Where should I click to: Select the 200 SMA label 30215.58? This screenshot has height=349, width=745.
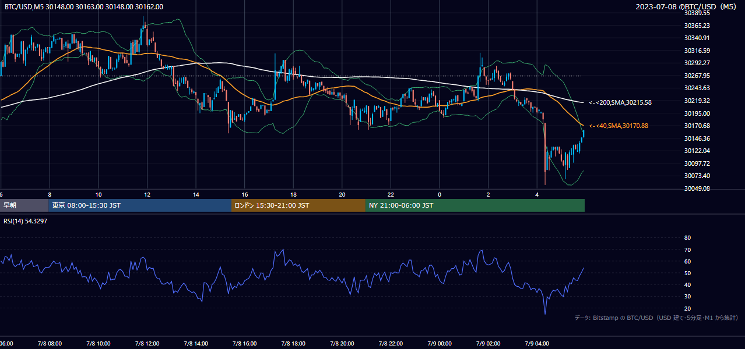tap(620, 102)
